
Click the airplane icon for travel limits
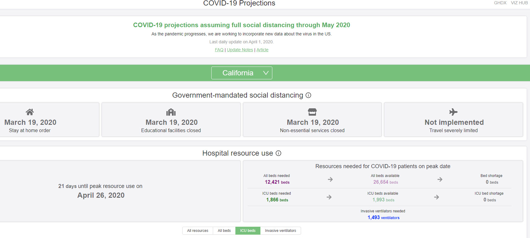click(x=453, y=112)
